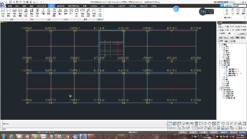Click the up arrow icon in top-right ribbon
The height and width of the screenshot is (139, 247).
click(227, 11)
